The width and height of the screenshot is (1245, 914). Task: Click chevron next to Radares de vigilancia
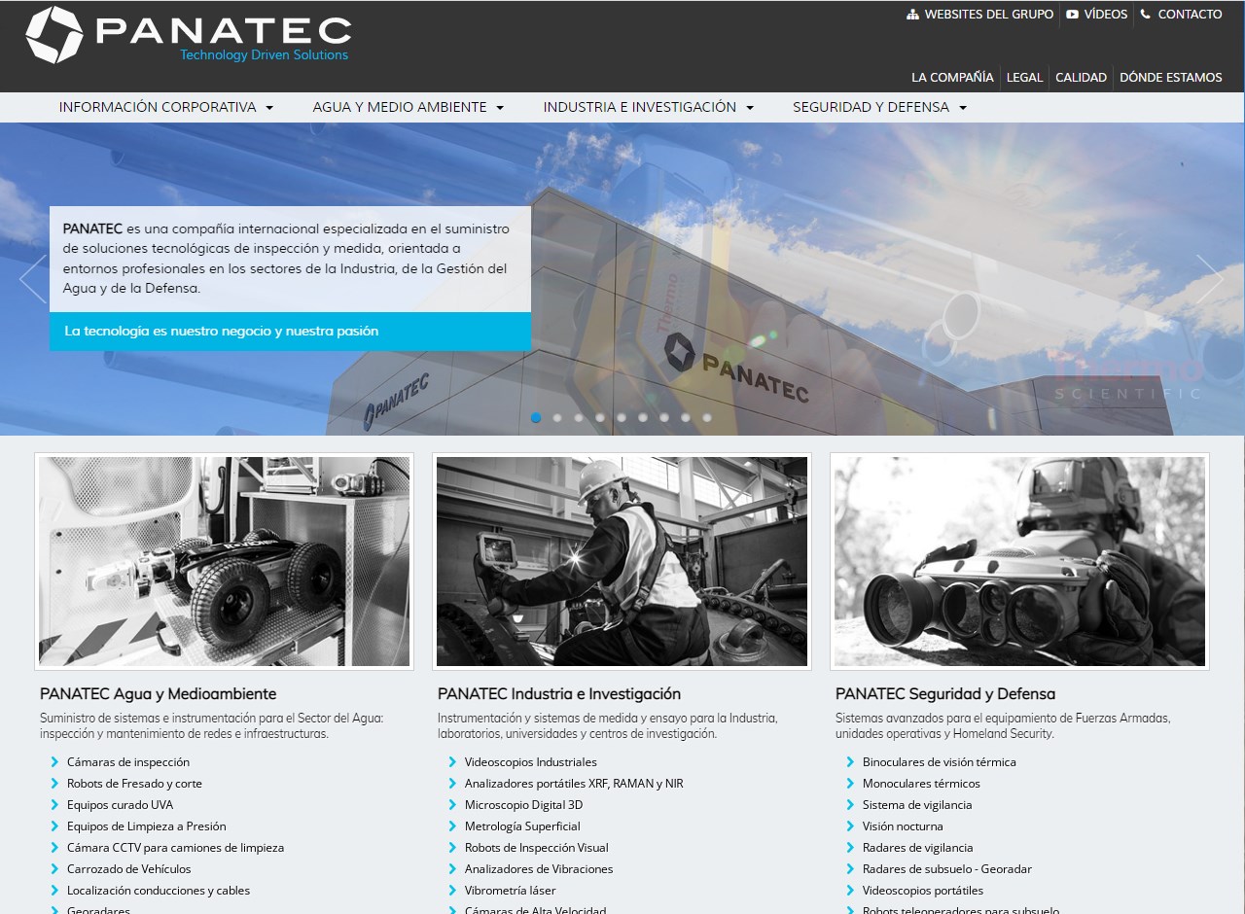[851, 848]
